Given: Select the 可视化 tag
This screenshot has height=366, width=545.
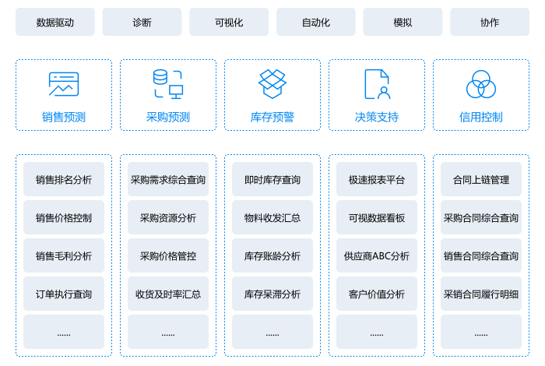Looking at the screenshot, I should click(x=229, y=22).
